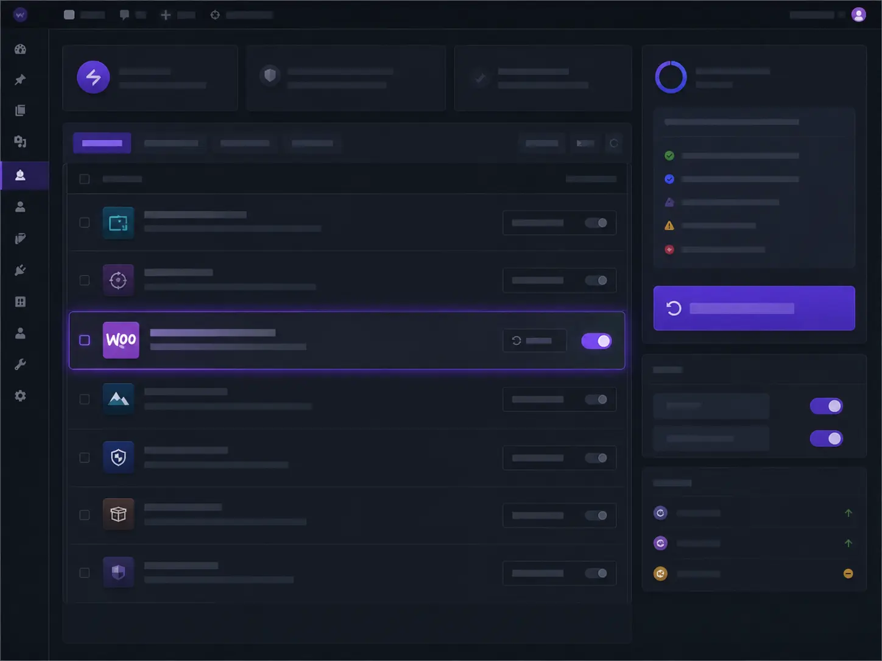Tick the checkbox in the Woo plugin row
This screenshot has height=661, width=882.
85,340
